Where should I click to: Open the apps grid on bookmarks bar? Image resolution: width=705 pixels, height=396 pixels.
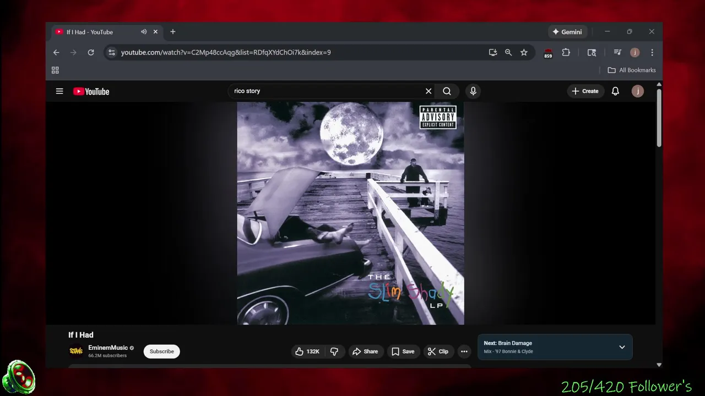coord(55,70)
